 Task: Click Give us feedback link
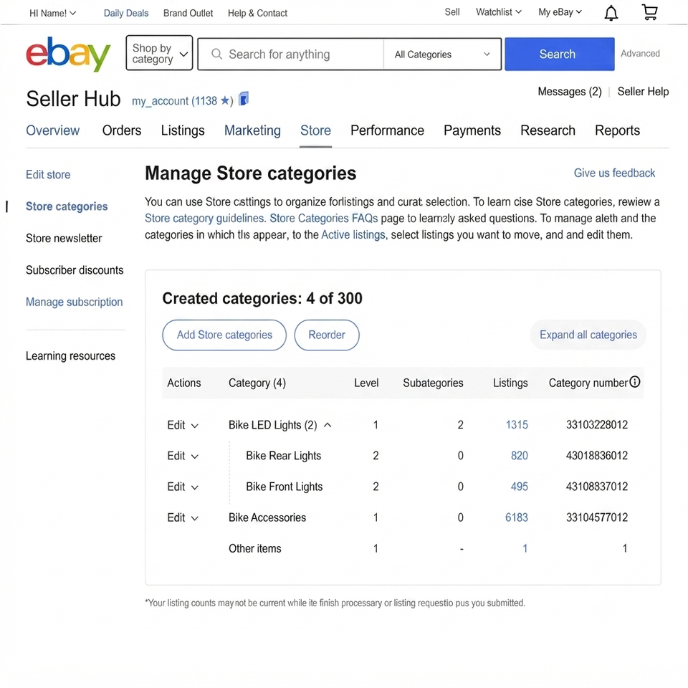[x=614, y=173]
